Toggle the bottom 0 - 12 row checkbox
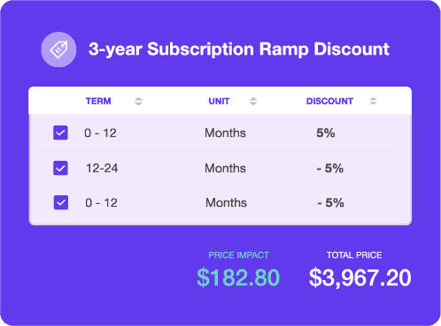The image size is (441, 326). click(x=61, y=202)
